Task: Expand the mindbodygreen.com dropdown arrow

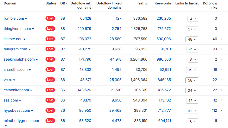Action: (x=6, y=126)
